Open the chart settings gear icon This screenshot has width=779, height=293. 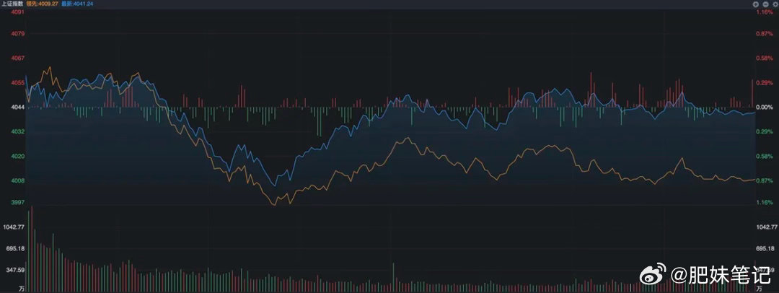pyautogui.click(x=775, y=4)
